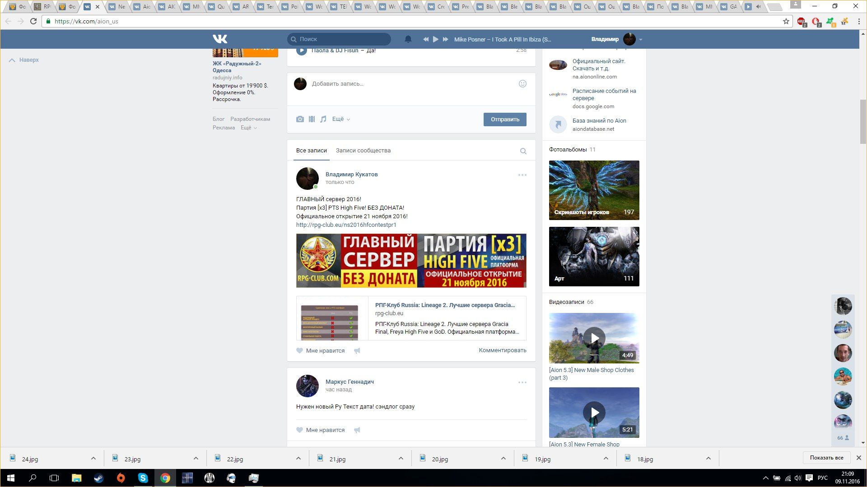Like Владимир Кукатов's post with the heart
Screen dimensions: 867x487
[299, 350]
